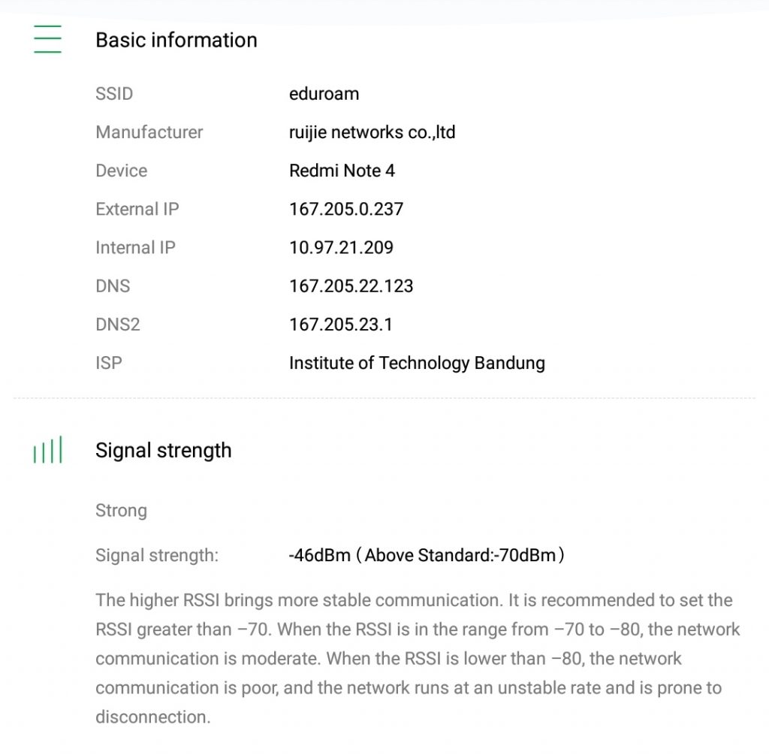
Task: Tap the Signal strength section heading
Action: click(x=163, y=451)
